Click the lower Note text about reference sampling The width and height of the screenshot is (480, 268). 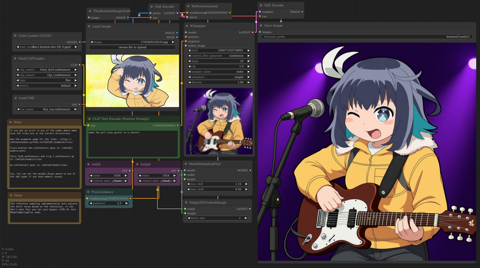click(x=44, y=212)
